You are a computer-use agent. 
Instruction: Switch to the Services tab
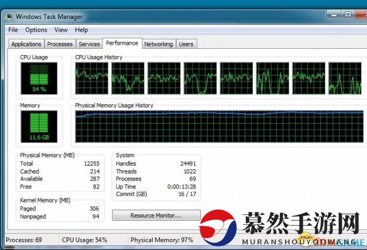coord(89,44)
